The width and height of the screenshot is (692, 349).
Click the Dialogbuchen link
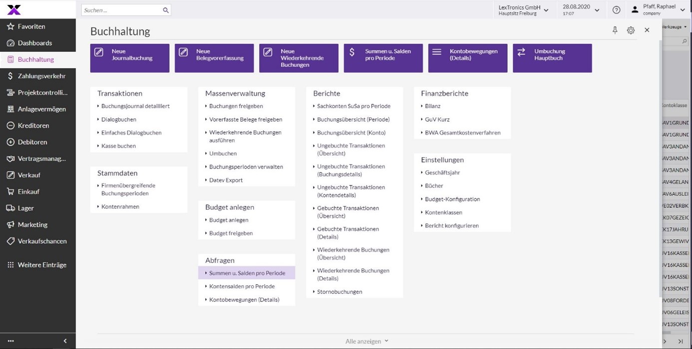[119, 120]
